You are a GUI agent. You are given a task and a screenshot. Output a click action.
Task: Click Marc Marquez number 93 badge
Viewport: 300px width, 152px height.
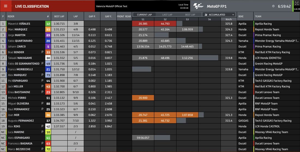(48, 29)
